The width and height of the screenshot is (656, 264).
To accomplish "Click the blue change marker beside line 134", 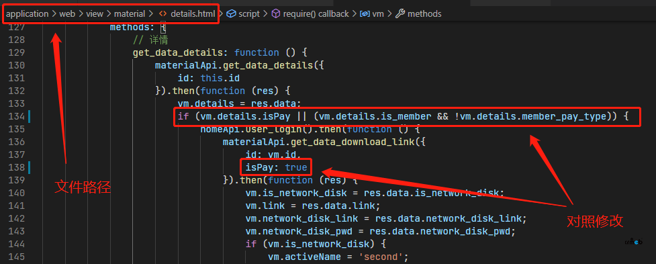I will (30, 116).
